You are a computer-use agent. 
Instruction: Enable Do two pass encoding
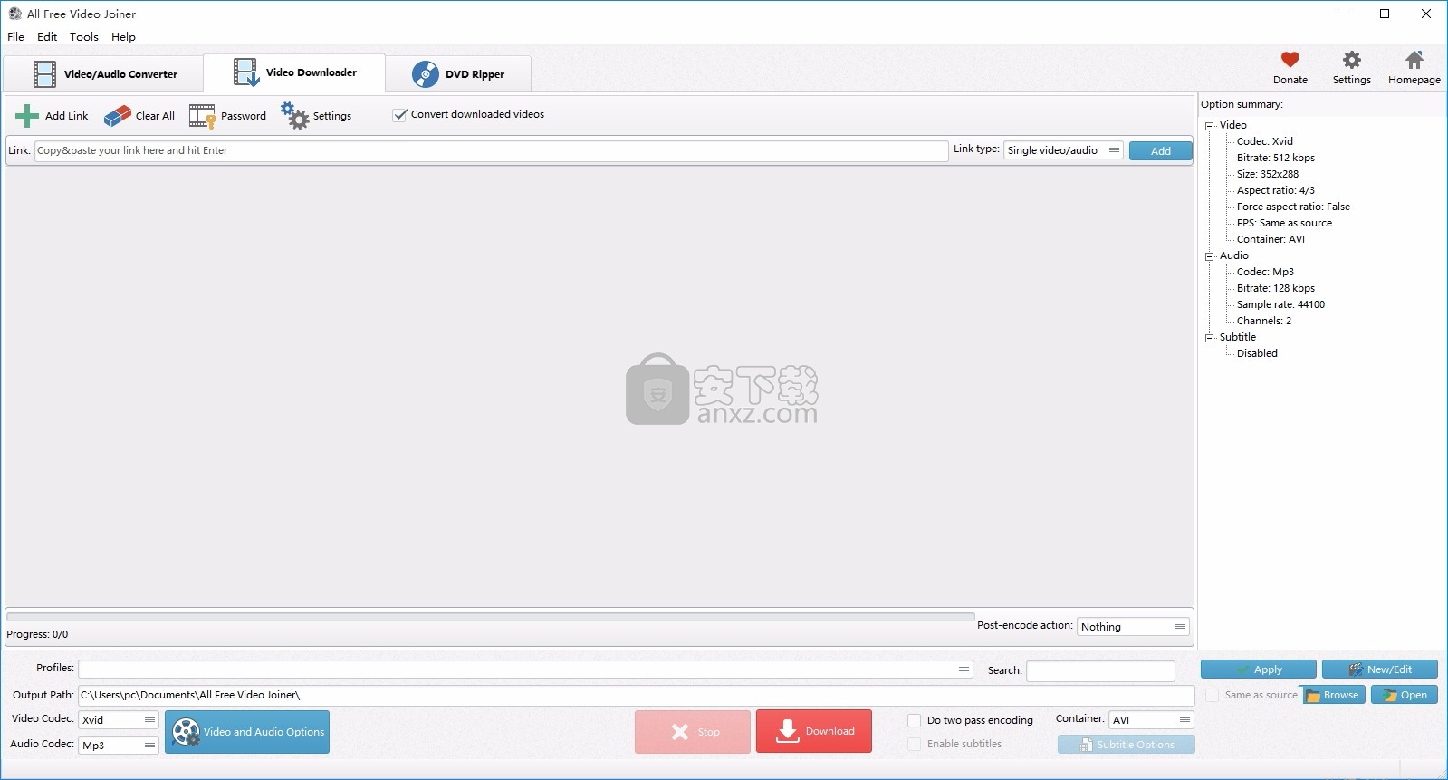pyautogui.click(x=915, y=720)
